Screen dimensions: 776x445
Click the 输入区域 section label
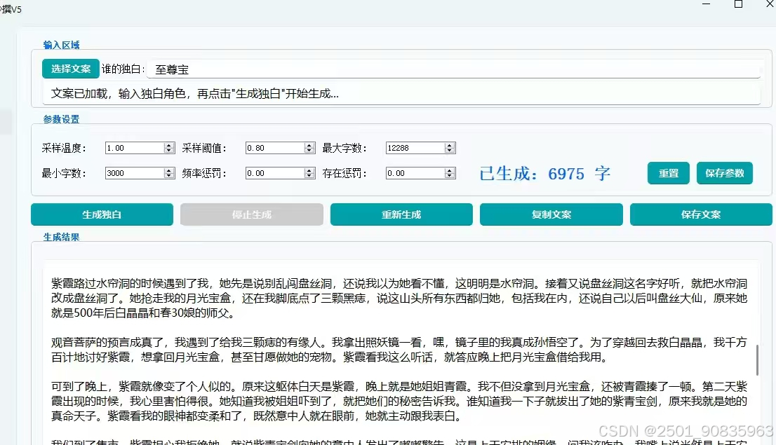(x=61, y=45)
